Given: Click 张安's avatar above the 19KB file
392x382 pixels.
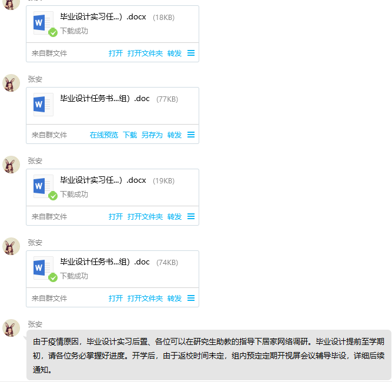Looking at the screenshot, I should 11,165.
